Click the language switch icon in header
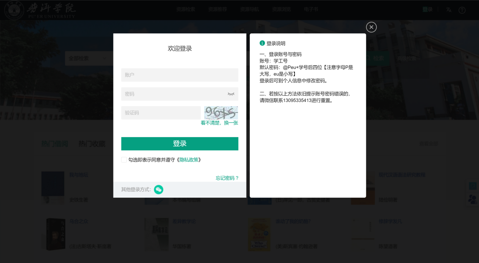 pos(449,10)
